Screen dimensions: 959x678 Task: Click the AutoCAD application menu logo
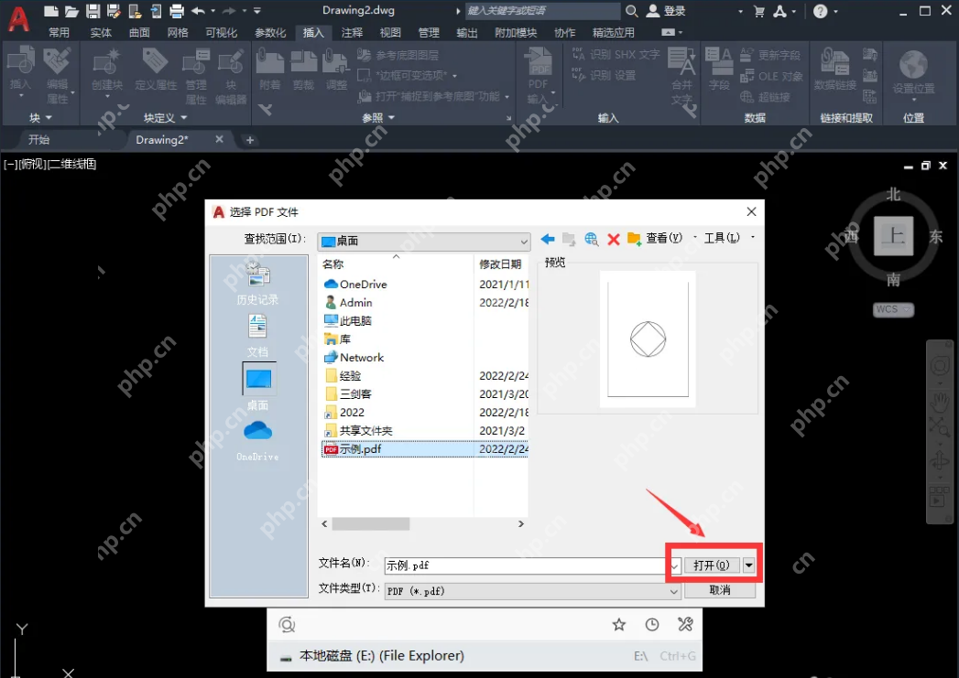[x=18, y=18]
